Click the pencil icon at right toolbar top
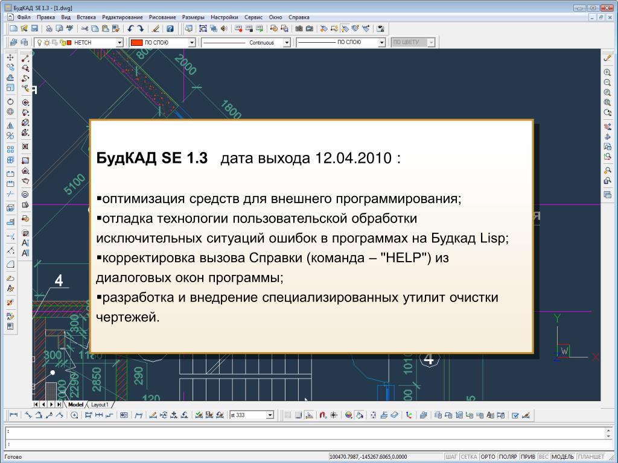Screen dimensions: 618x463 click(x=607, y=58)
